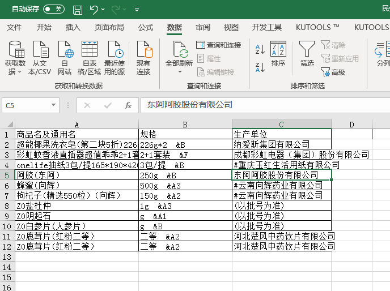Open the Customize Quick Access Toolbar dropdown
The height and width of the screenshot is (291, 390).
tap(137, 10)
